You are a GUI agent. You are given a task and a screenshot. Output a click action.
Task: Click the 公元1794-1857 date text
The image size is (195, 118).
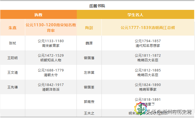coord(148,41)
